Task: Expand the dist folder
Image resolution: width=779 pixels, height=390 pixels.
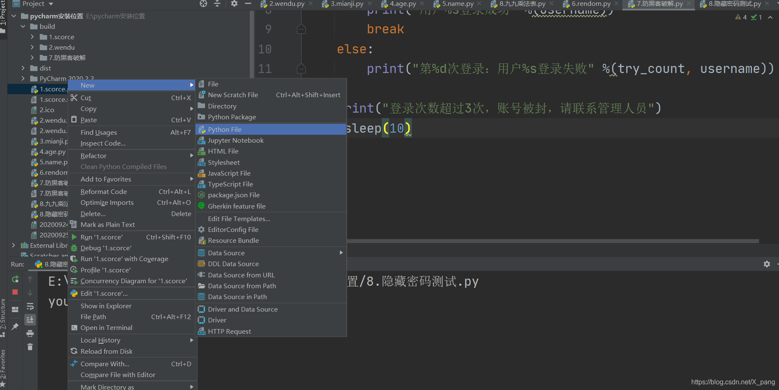Action: pos(23,68)
